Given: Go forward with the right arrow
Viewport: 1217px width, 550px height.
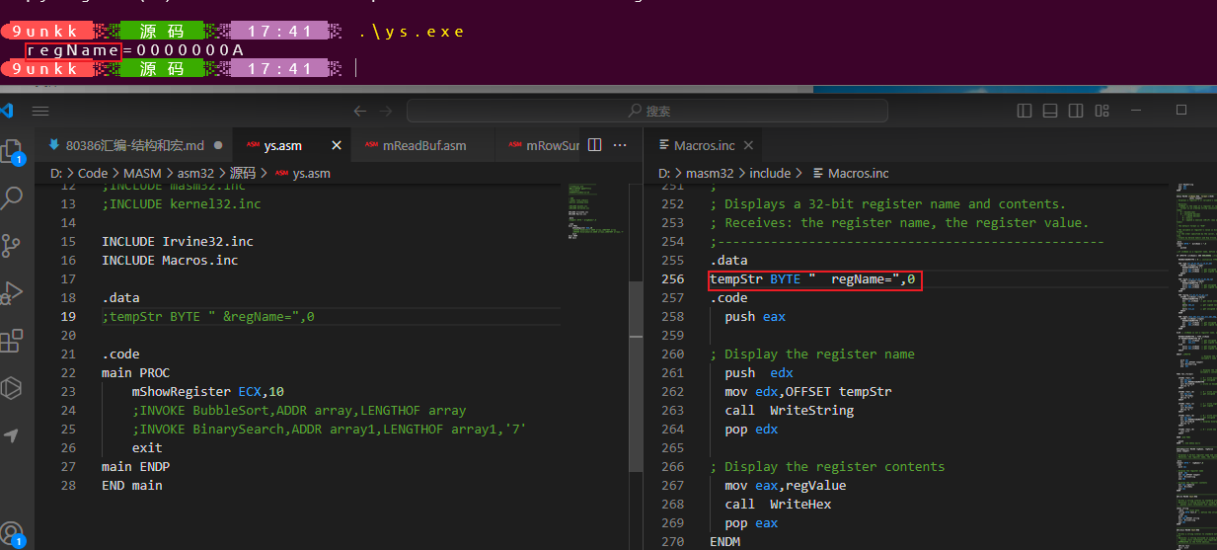Looking at the screenshot, I should tap(387, 111).
